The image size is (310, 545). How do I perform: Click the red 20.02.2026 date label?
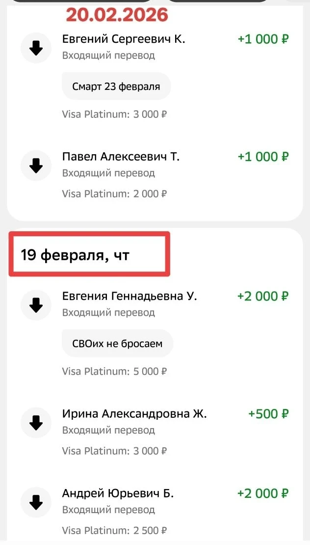coord(117,15)
